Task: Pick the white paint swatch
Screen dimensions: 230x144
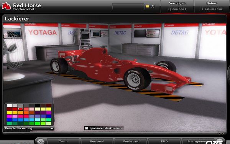Action: (x=9, y=105)
